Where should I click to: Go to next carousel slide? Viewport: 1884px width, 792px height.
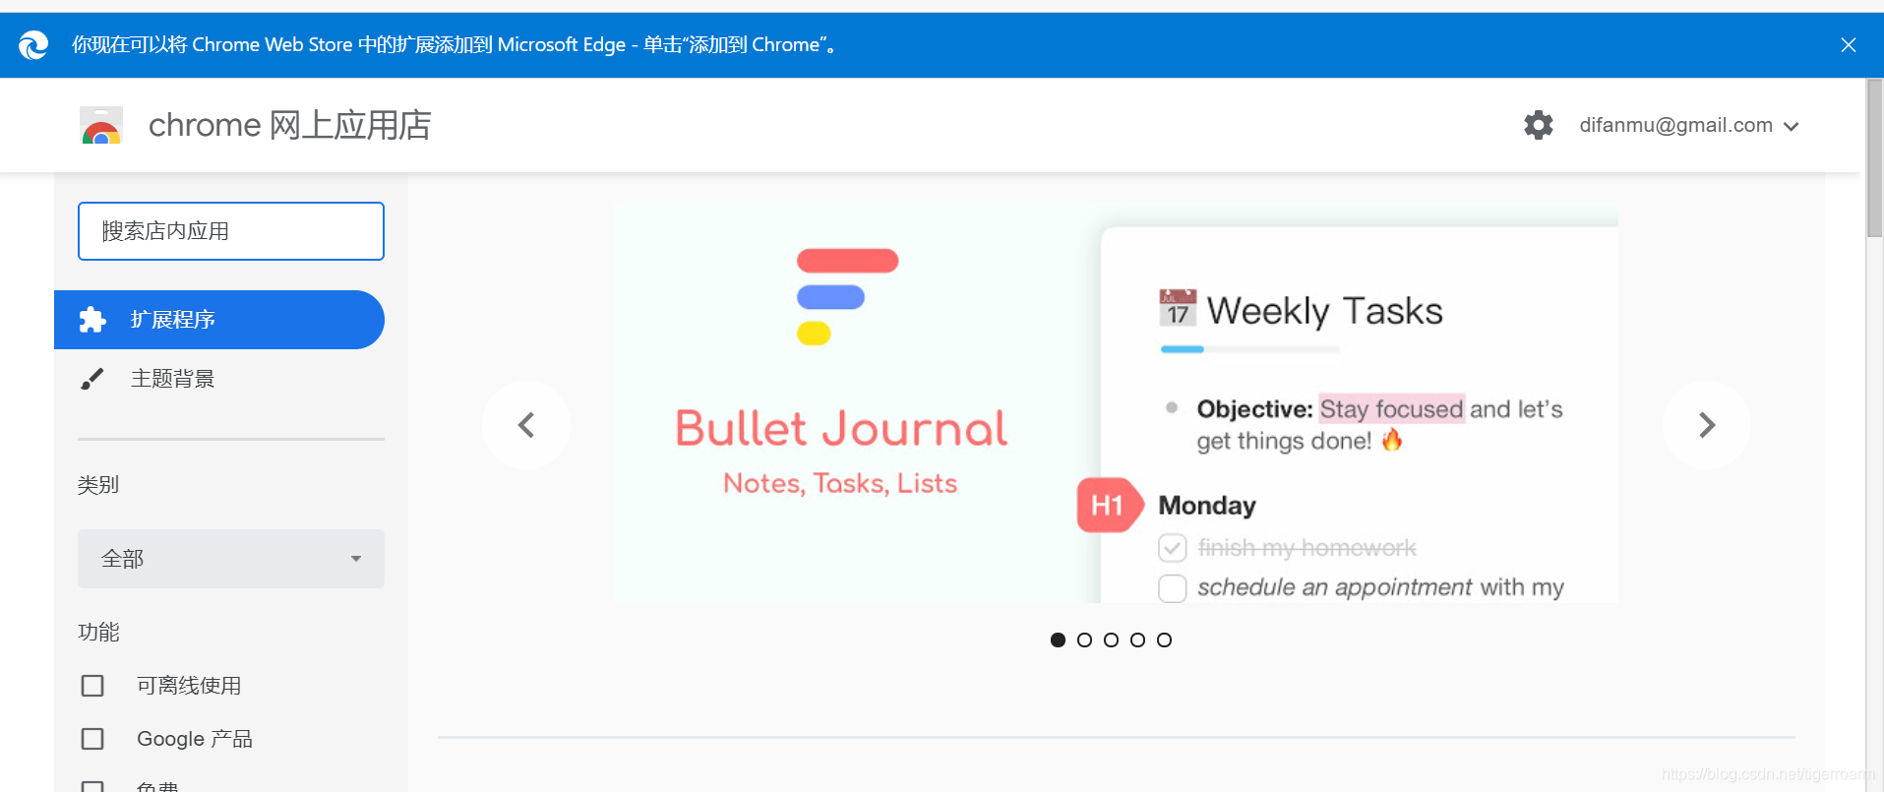click(1707, 425)
